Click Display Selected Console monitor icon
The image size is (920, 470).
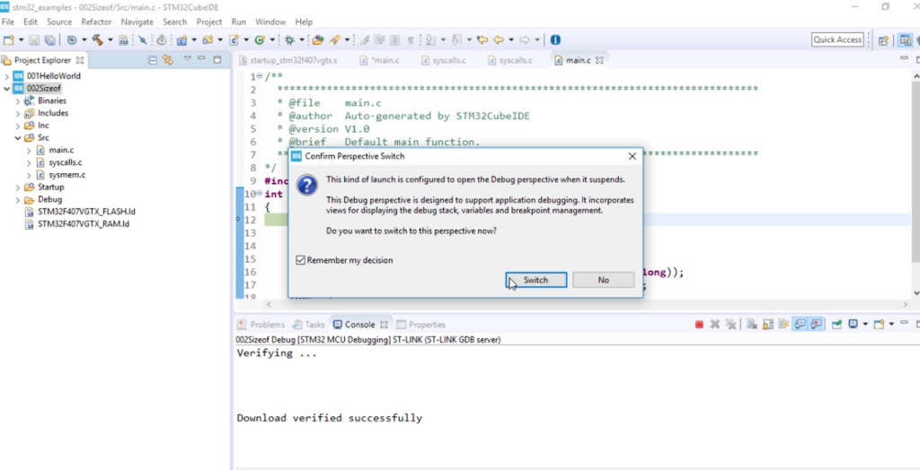tap(854, 324)
